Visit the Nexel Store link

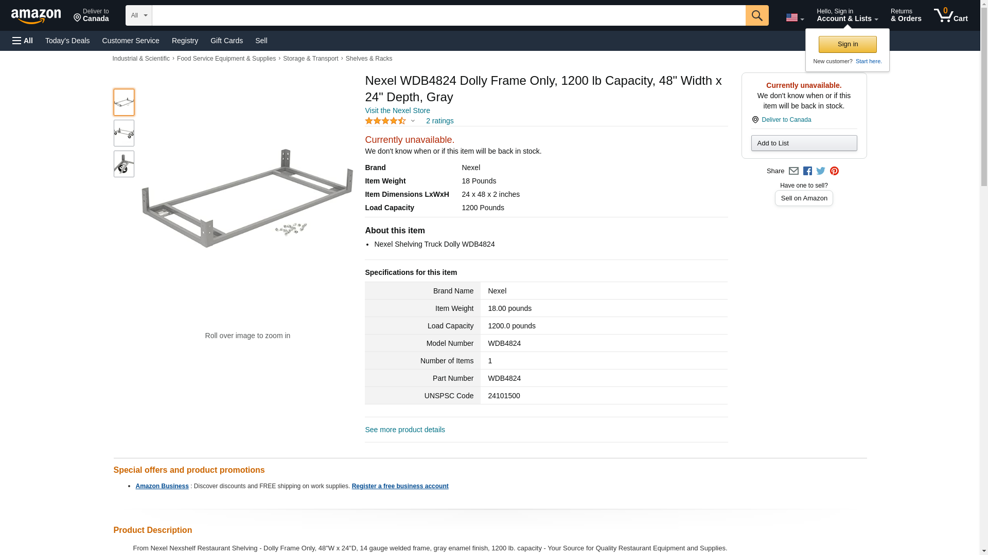397,110
